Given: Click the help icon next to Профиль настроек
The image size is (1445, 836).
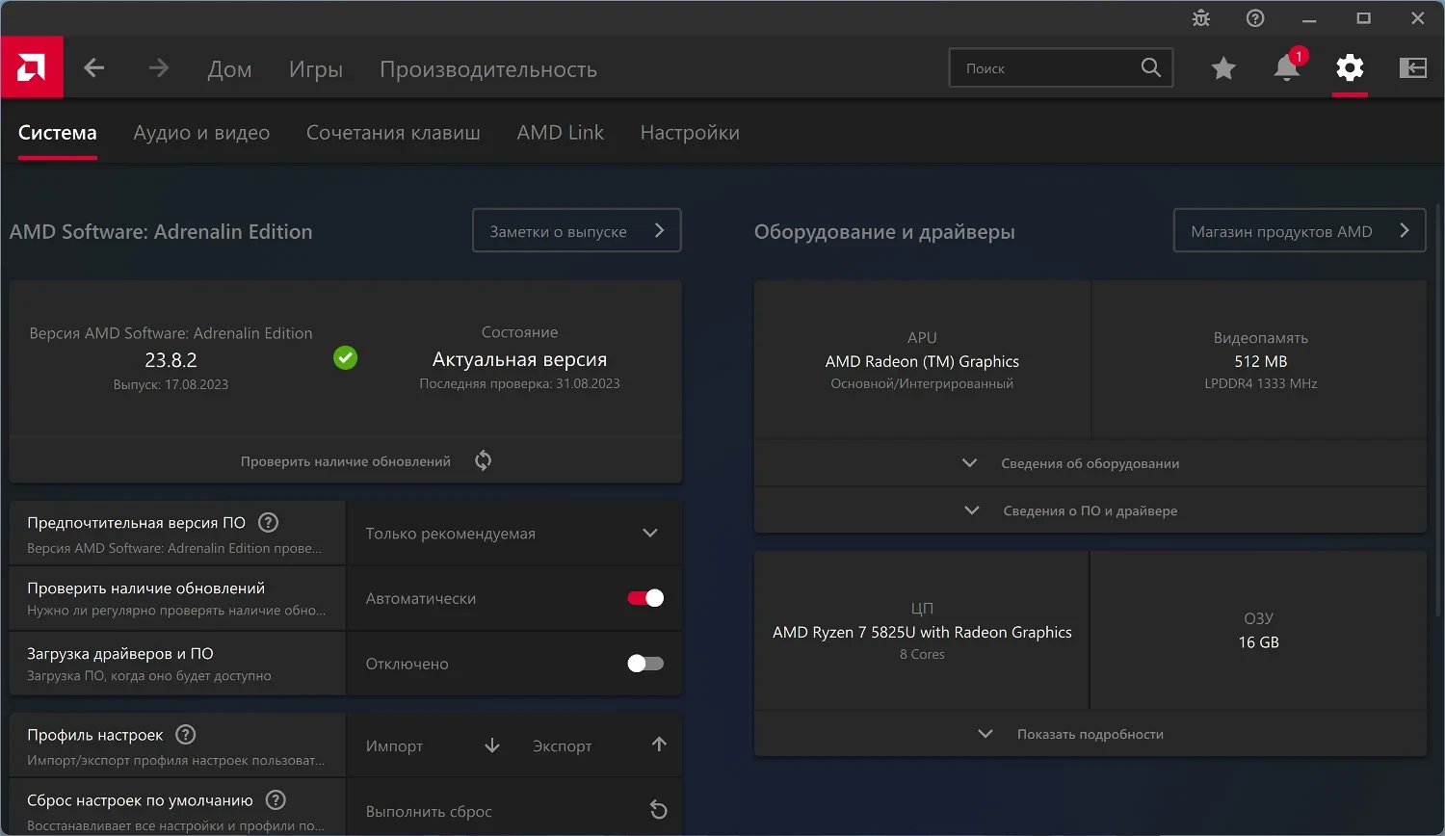Looking at the screenshot, I should [x=184, y=734].
